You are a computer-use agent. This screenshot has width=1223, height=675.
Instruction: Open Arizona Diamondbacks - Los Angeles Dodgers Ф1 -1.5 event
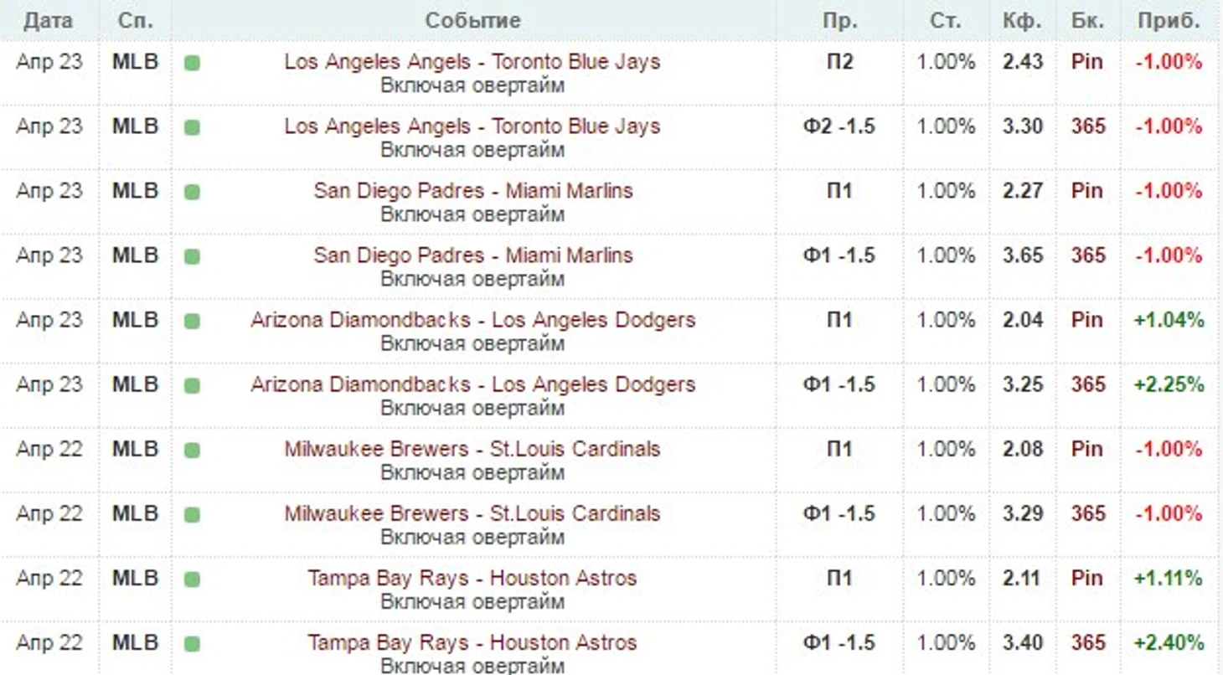(472, 384)
